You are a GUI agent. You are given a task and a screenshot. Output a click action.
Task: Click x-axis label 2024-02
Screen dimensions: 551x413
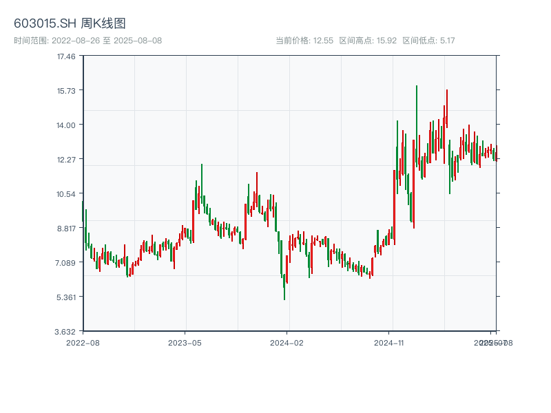tap(287, 343)
